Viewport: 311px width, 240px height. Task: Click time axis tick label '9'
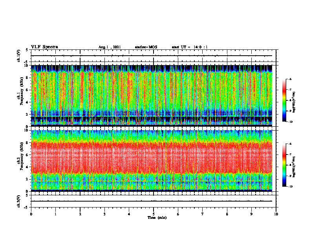point(251,214)
